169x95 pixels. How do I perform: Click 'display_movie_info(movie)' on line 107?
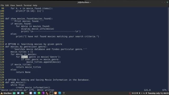coord(37,29)
